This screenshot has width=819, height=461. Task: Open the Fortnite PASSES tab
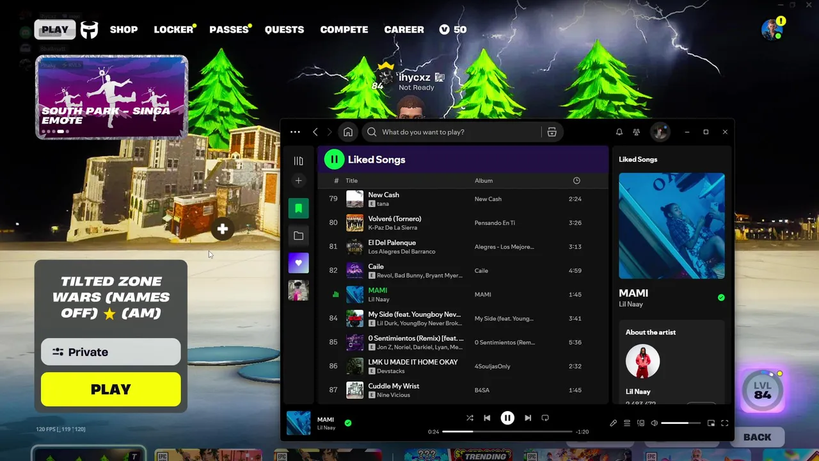[x=229, y=29]
